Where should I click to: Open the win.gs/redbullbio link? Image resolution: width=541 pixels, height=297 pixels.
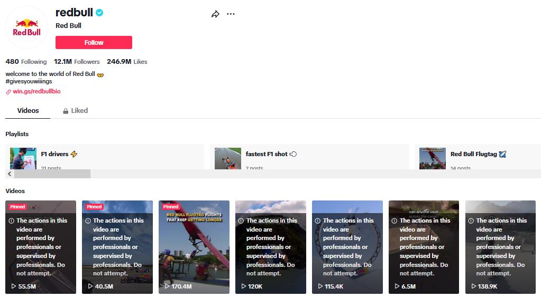click(36, 91)
